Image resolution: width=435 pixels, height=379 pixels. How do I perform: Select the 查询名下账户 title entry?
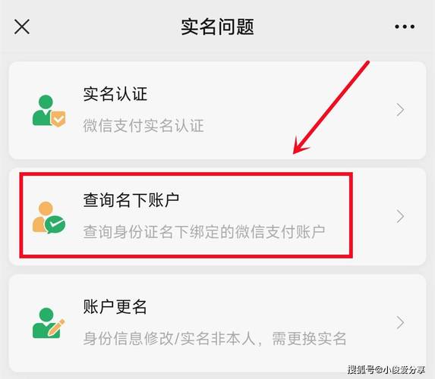[x=131, y=200]
